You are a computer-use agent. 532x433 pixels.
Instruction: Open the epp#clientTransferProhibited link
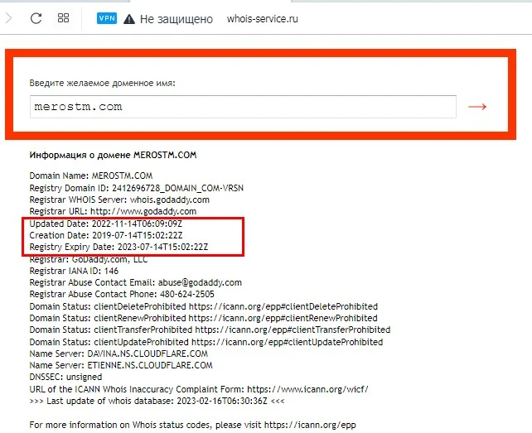coord(293,330)
